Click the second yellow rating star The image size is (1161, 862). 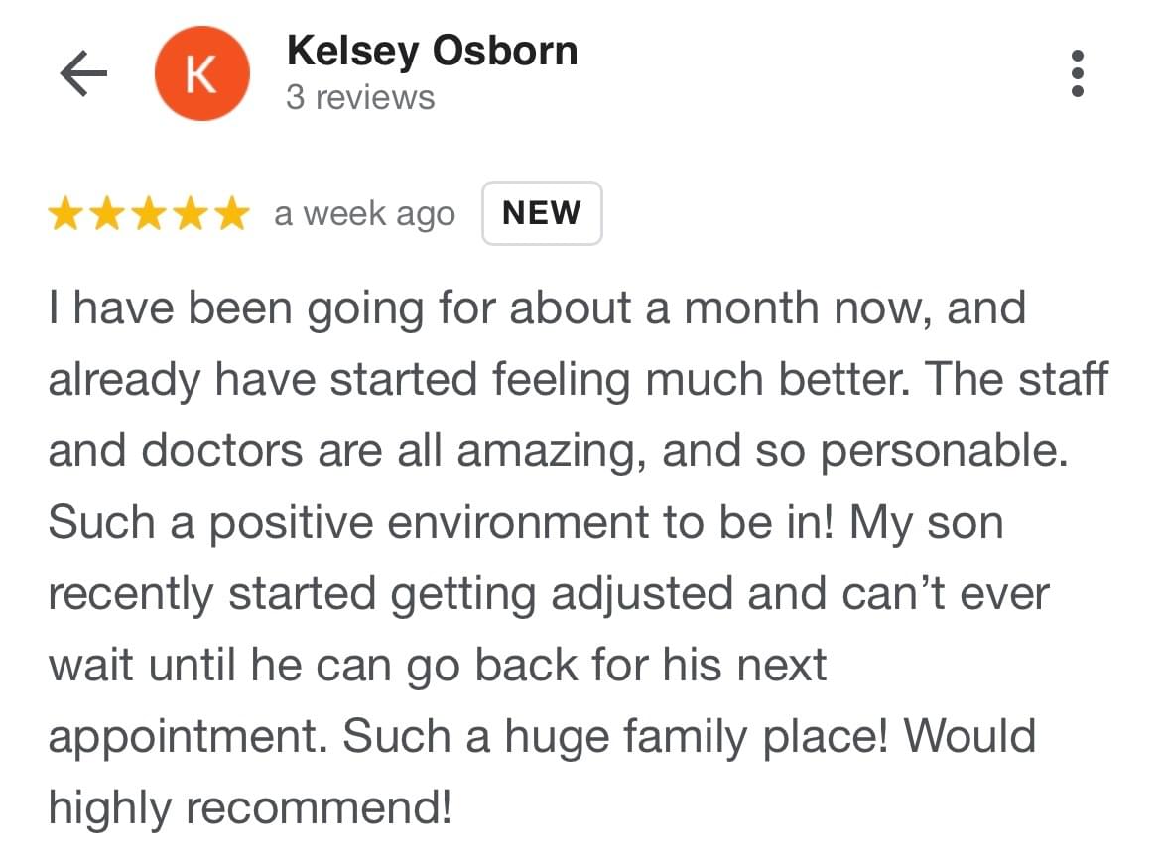107,213
